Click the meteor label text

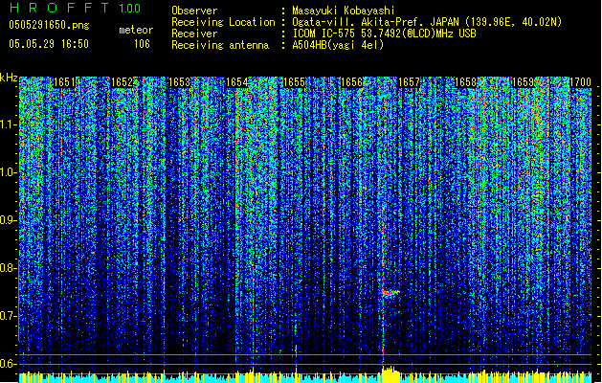click(136, 30)
